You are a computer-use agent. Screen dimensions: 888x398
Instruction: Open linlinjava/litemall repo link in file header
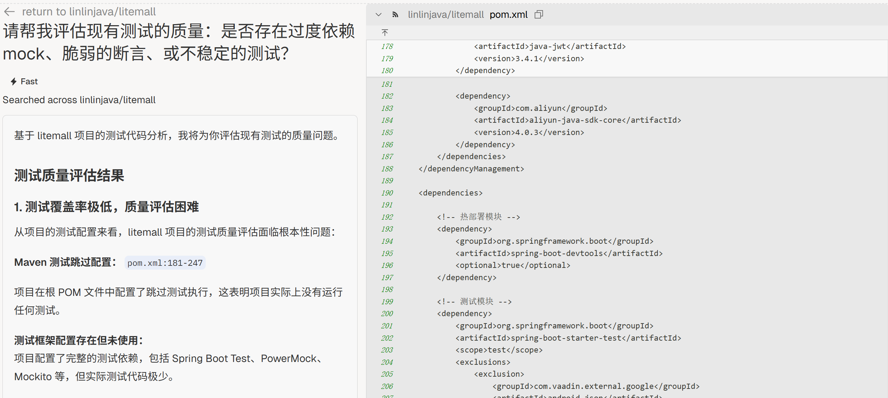point(445,14)
